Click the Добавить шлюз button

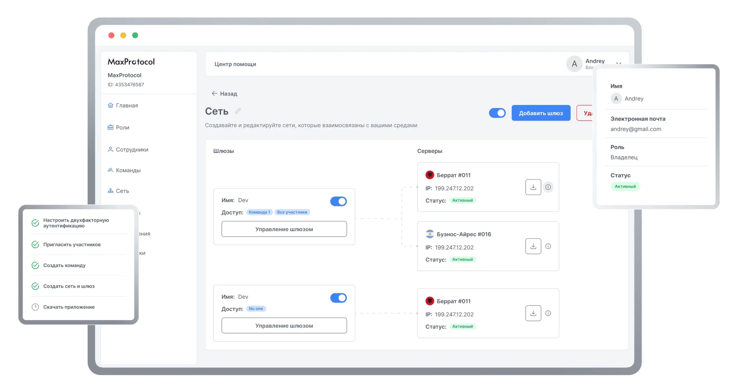point(541,113)
